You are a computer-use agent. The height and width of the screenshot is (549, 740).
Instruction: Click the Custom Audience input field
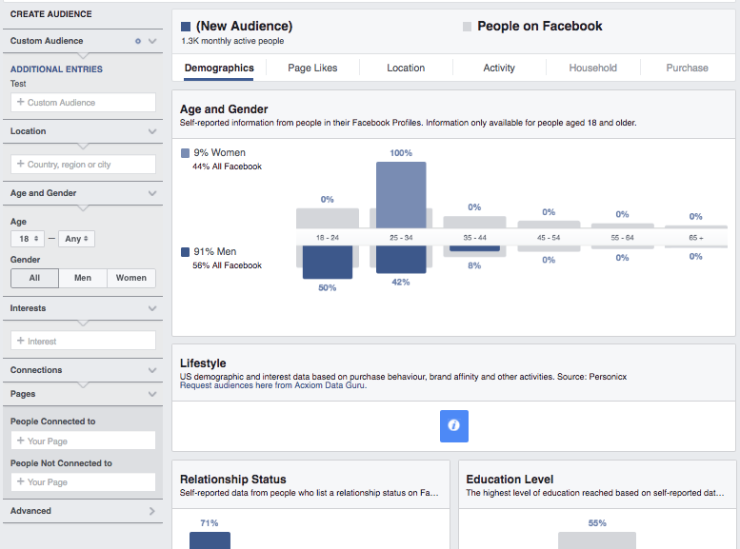pos(83,103)
